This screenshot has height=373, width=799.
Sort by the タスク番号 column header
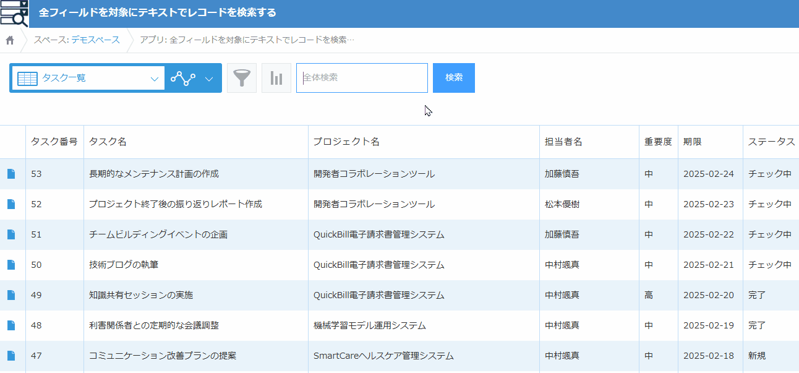pyautogui.click(x=54, y=142)
